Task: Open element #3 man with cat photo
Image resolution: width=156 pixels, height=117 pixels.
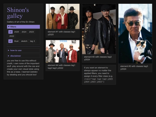Action: point(135,34)
